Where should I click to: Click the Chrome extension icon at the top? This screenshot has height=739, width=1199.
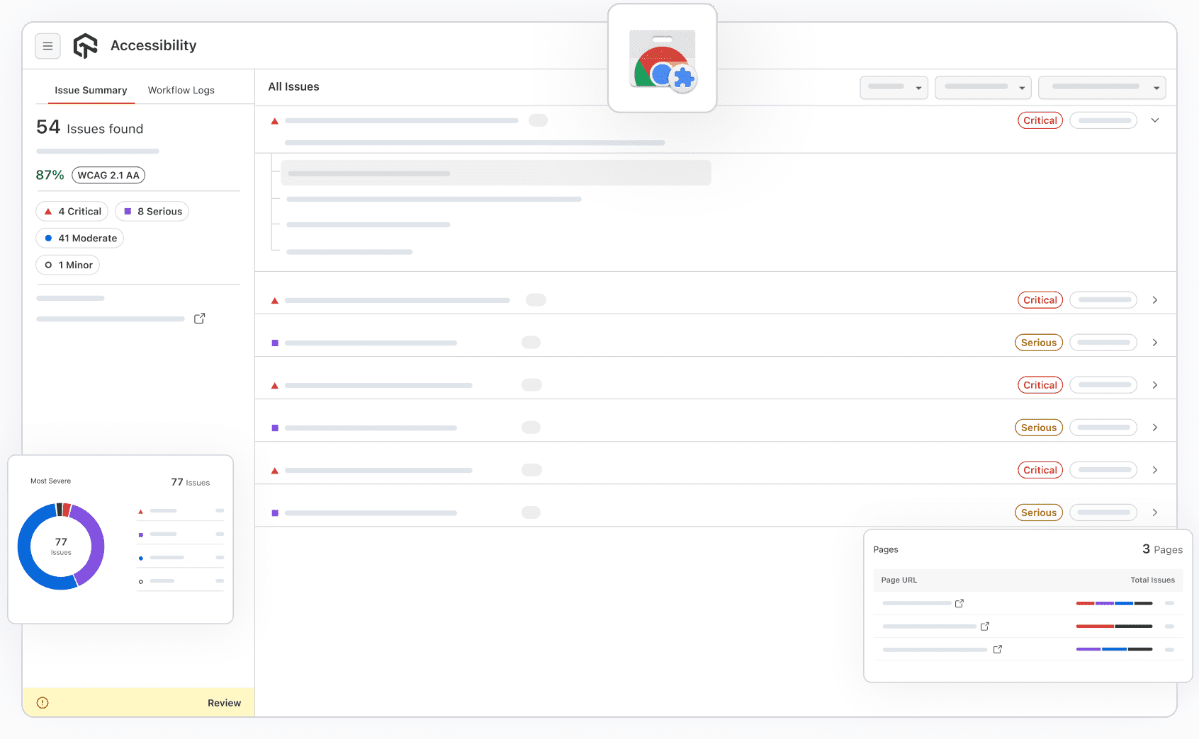click(x=662, y=58)
